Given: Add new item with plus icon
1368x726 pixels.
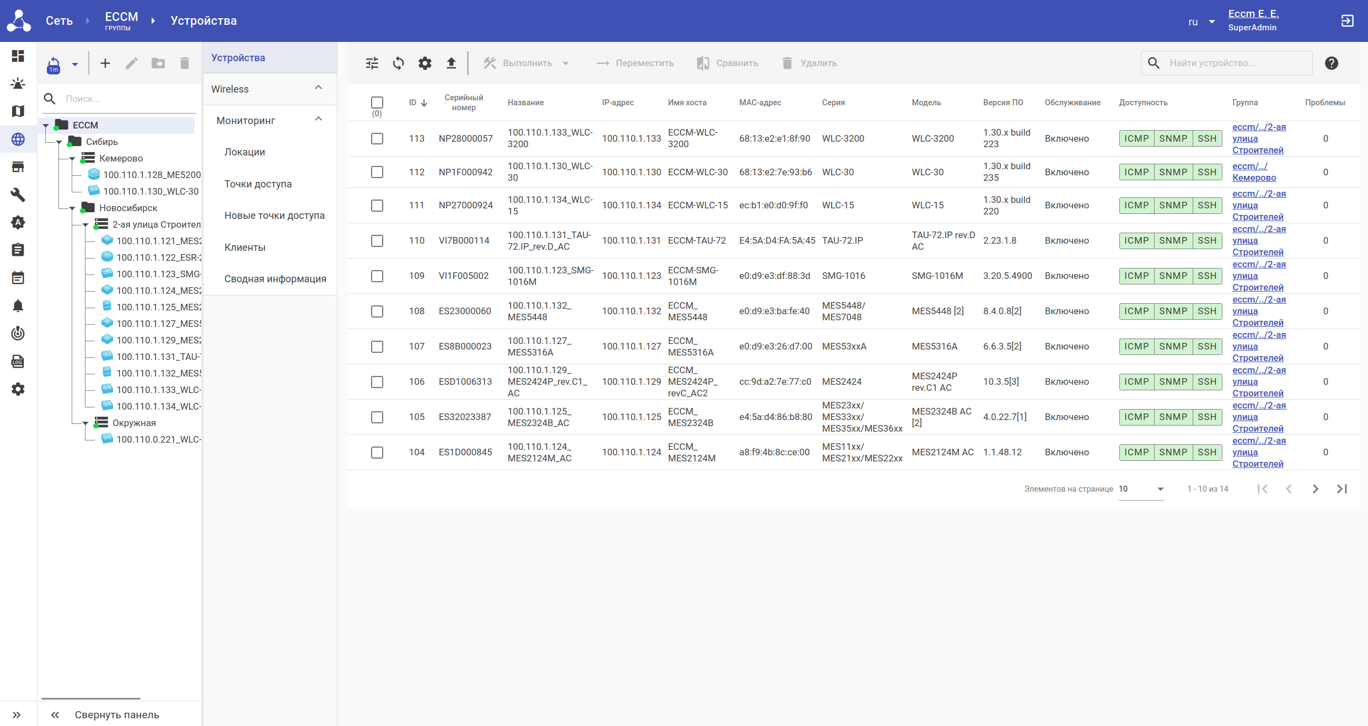Looking at the screenshot, I should [x=105, y=63].
